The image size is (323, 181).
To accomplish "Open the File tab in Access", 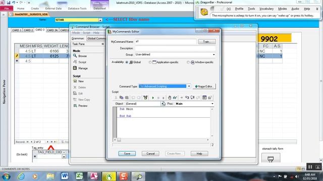I will point(7,9).
